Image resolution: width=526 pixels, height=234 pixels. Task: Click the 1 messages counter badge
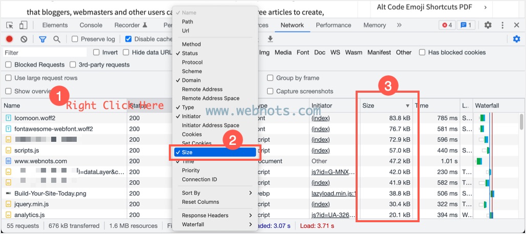(466, 25)
